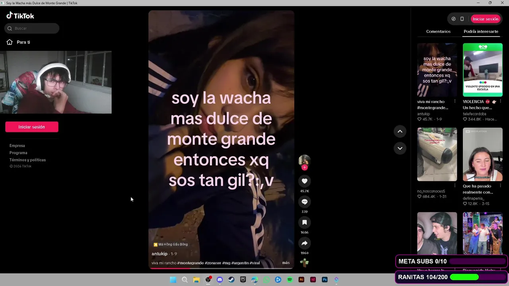
Task: Open more options for no_nosconoces5 card
Action: point(455,186)
